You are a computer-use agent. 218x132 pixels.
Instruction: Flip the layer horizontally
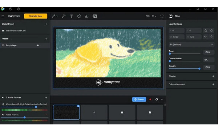pos(206,37)
